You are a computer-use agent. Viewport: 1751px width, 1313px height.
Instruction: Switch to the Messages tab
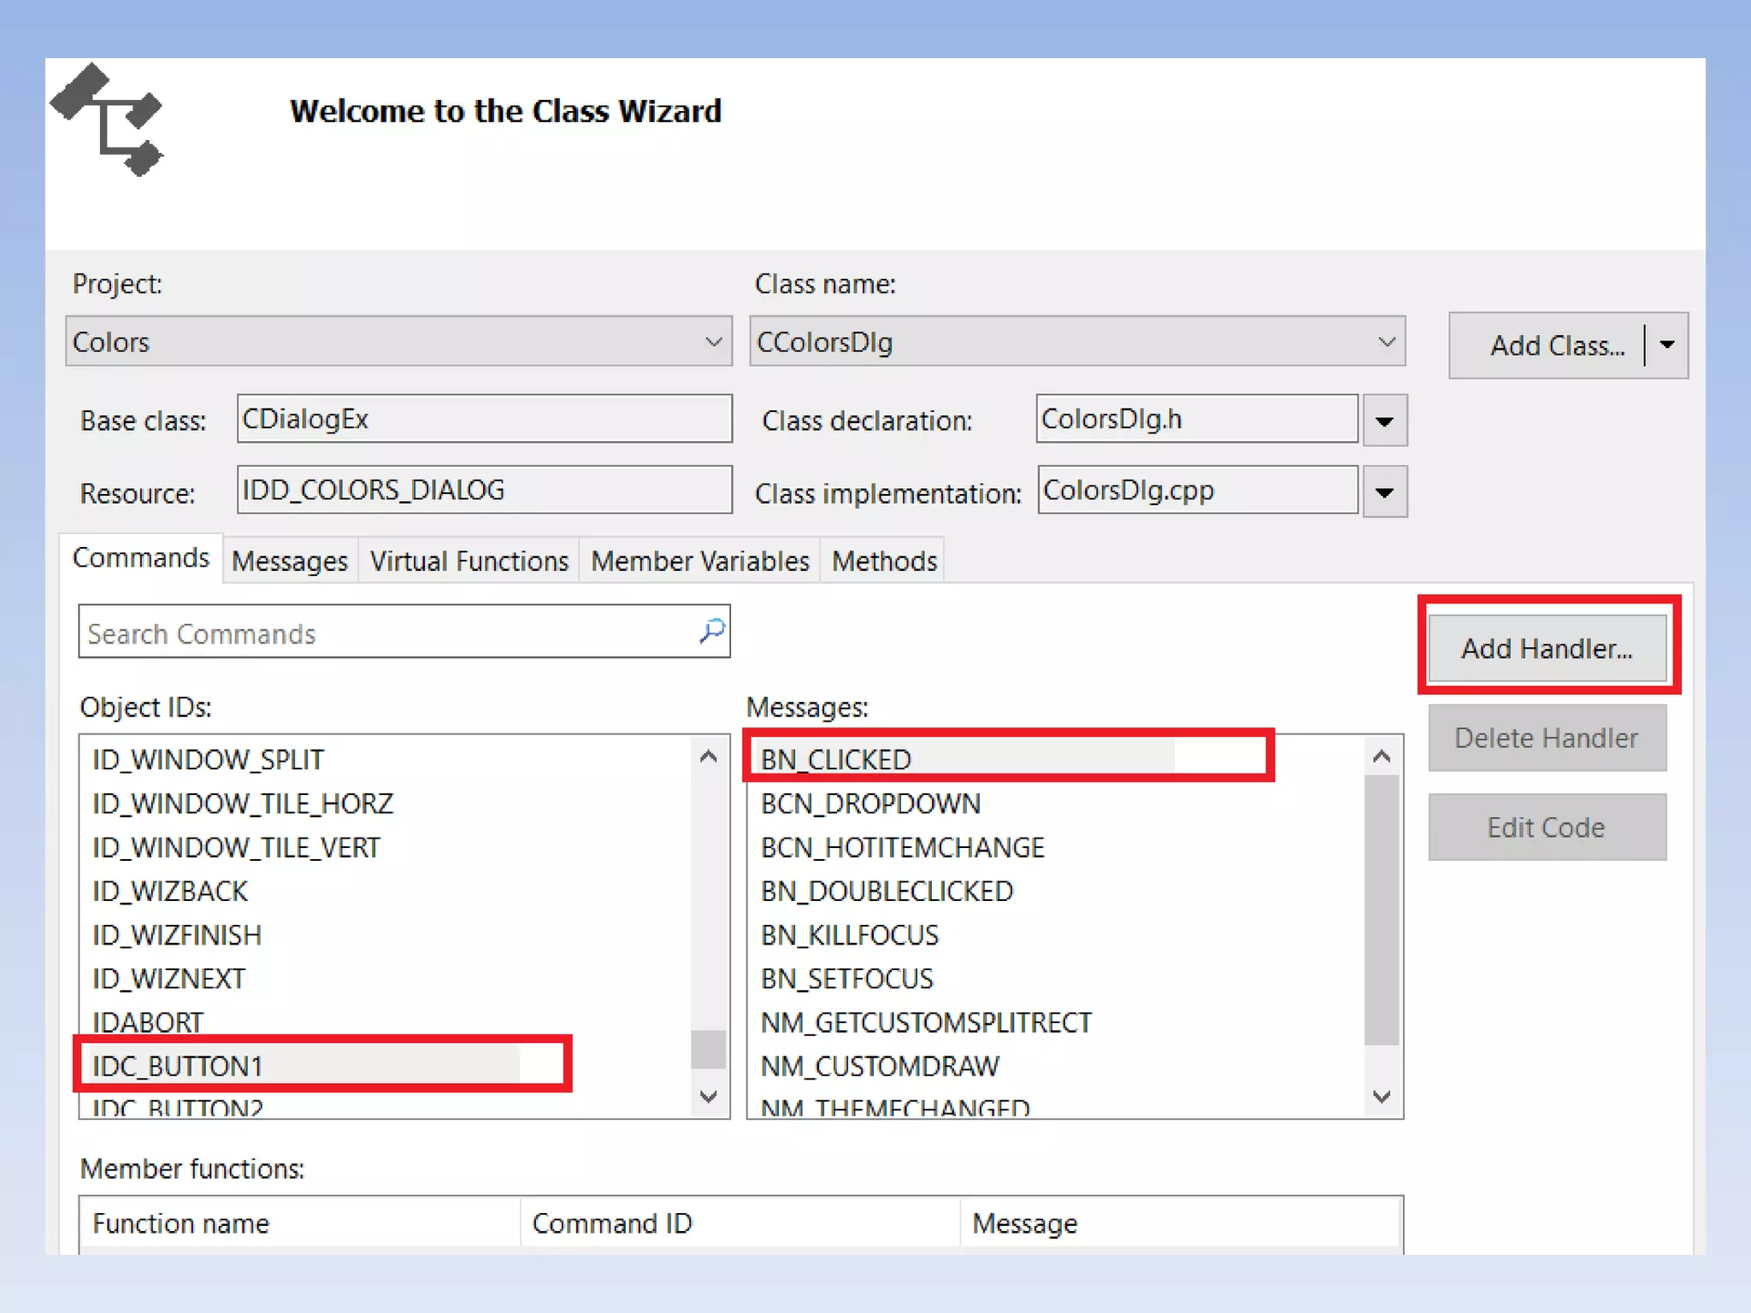click(290, 562)
